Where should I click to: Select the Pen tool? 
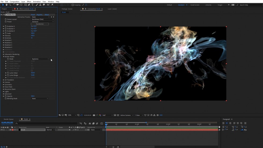click(x=29, y=5)
